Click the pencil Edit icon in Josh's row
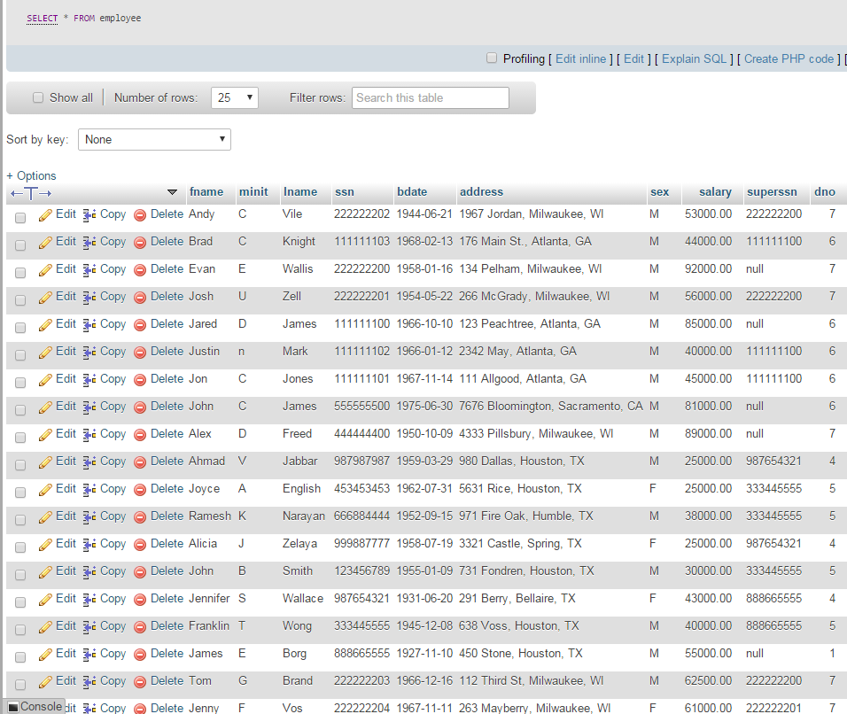The image size is (847, 714). click(x=45, y=297)
